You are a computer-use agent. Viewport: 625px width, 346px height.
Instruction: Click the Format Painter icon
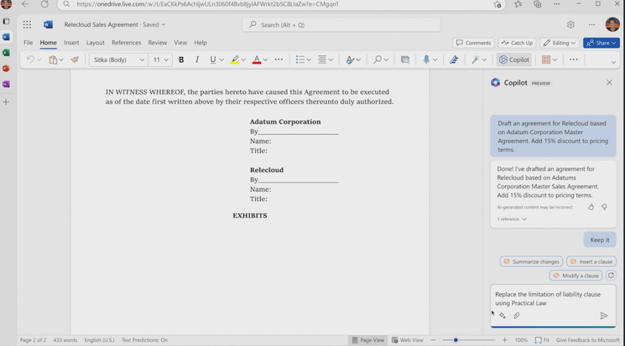point(74,60)
